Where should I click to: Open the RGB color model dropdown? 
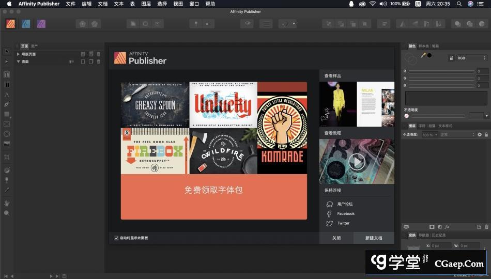(x=471, y=58)
